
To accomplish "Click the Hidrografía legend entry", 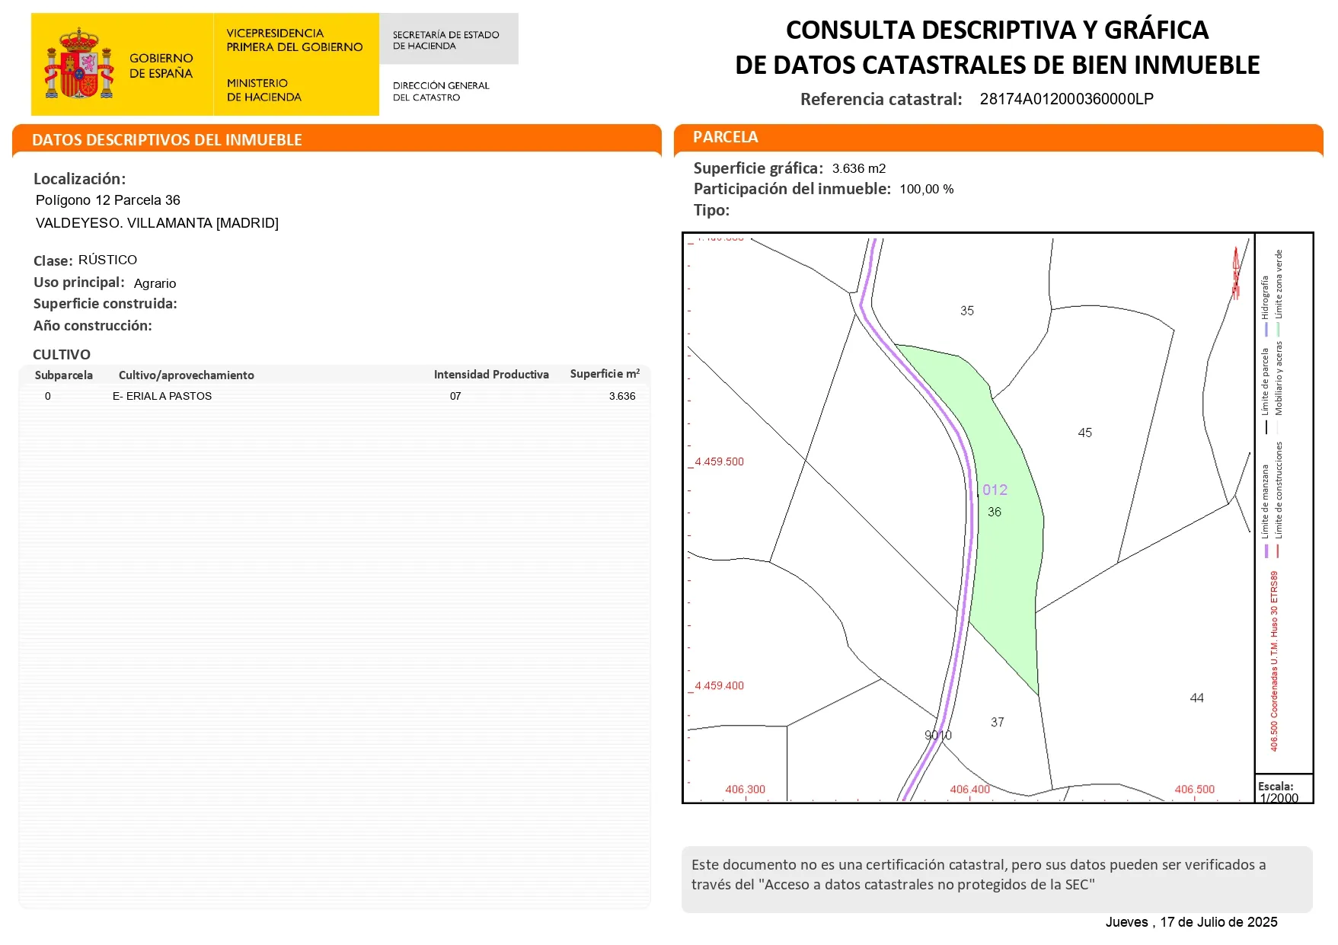I will (x=1266, y=305).
